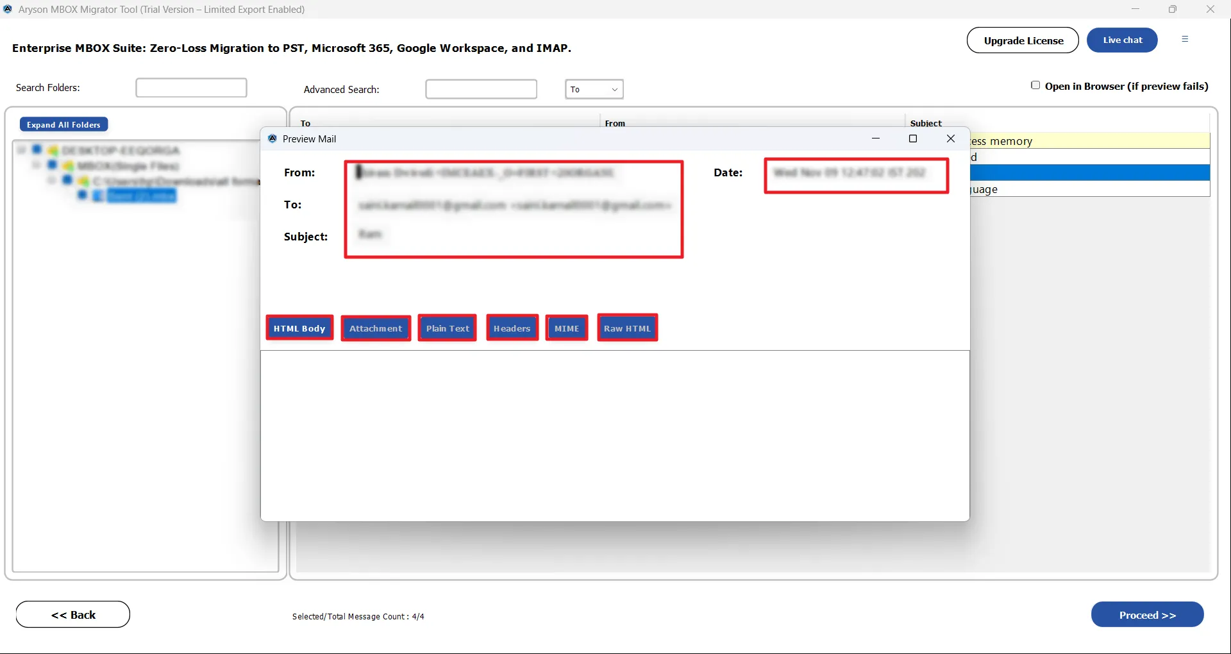Select the mail row ending 'uage'
The height and width of the screenshot is (654, 1231).
click(x=1089, y=189)
